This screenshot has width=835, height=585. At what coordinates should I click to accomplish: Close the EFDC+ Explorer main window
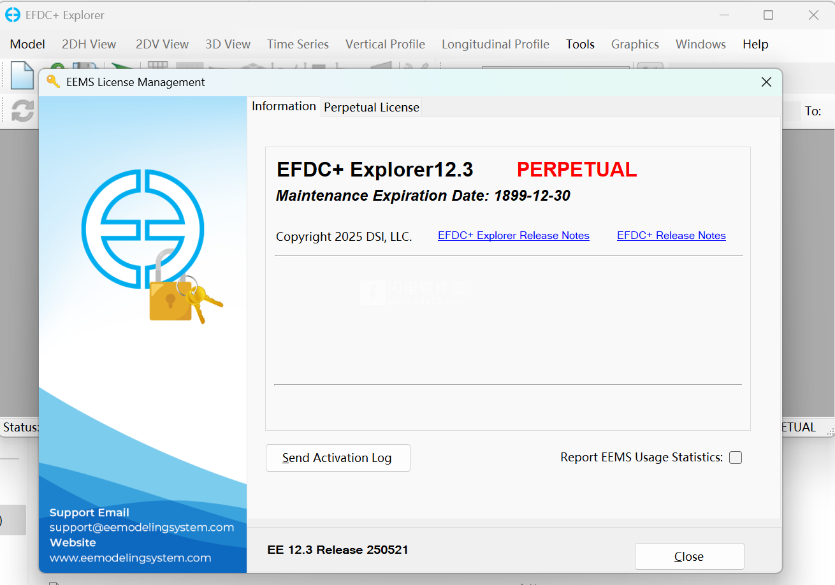click(813, 15)
